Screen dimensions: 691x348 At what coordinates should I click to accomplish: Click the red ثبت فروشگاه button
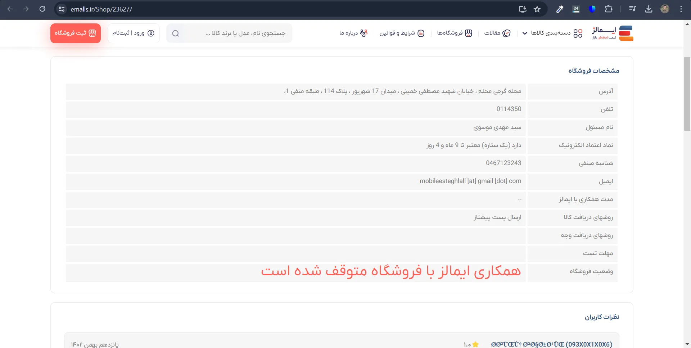(76, 33)
